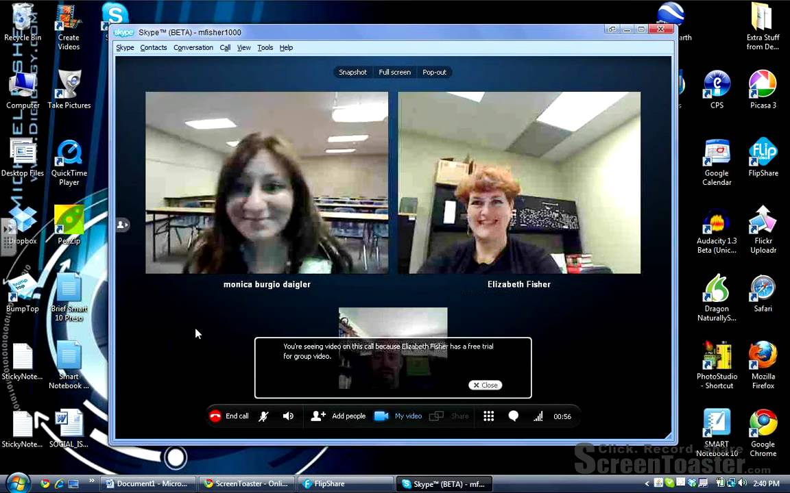Open the dial pad grid icon

pyautogui.click(x=489, y=416)
